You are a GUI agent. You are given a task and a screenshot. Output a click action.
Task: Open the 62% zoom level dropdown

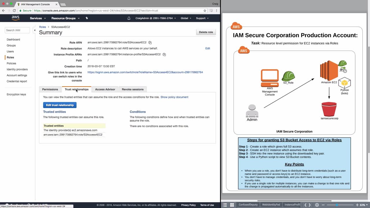point(364,205)
